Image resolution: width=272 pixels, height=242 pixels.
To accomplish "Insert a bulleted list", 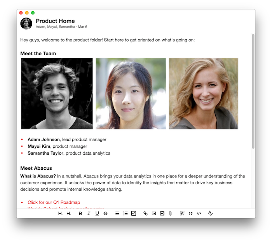I will click(x=117, y=213).
